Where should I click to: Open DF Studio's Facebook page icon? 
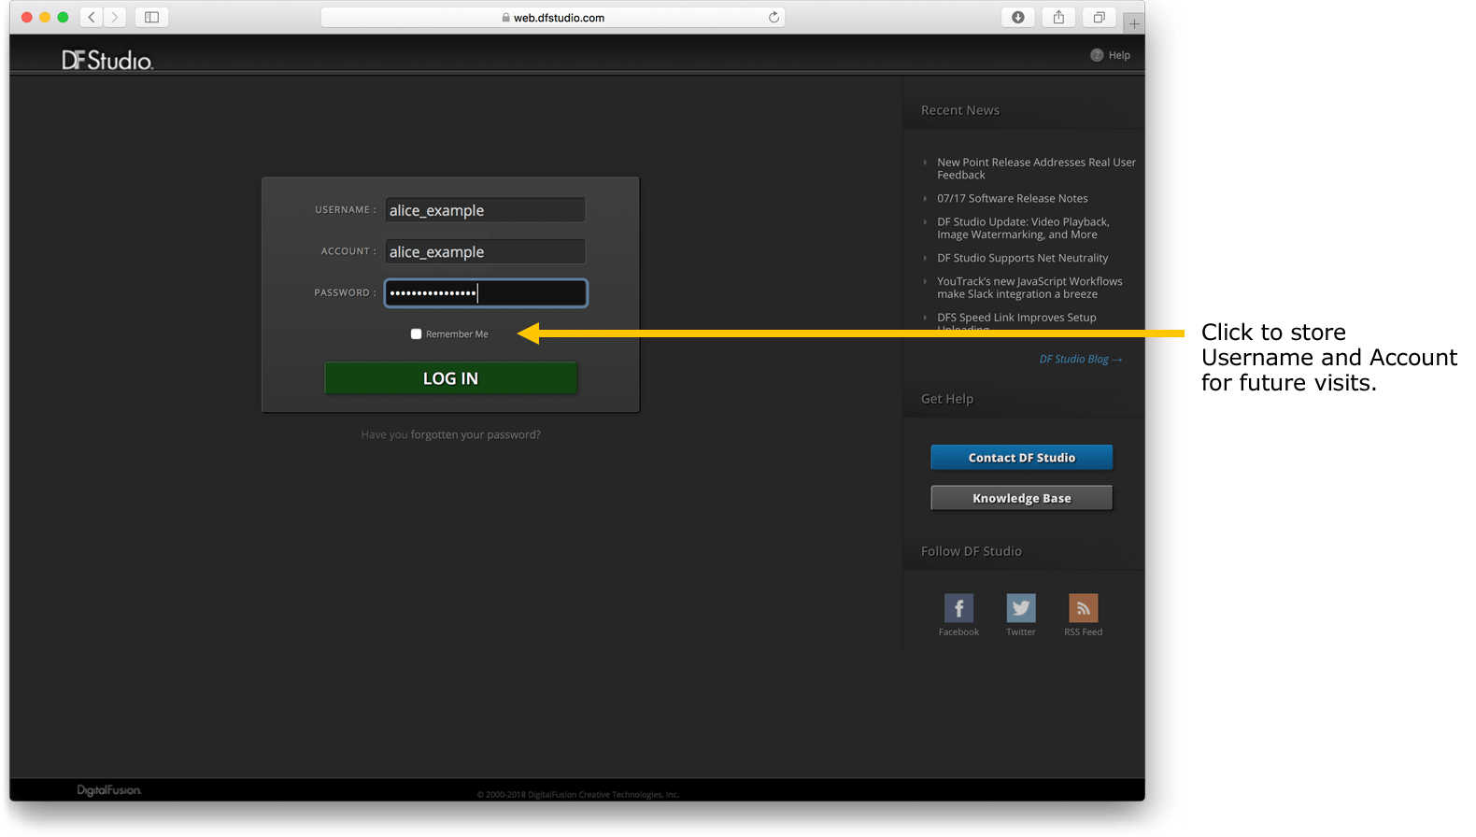958,608
